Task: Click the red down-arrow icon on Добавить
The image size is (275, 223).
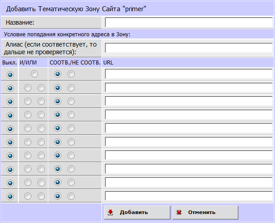Action: click(x=110, y=212)
